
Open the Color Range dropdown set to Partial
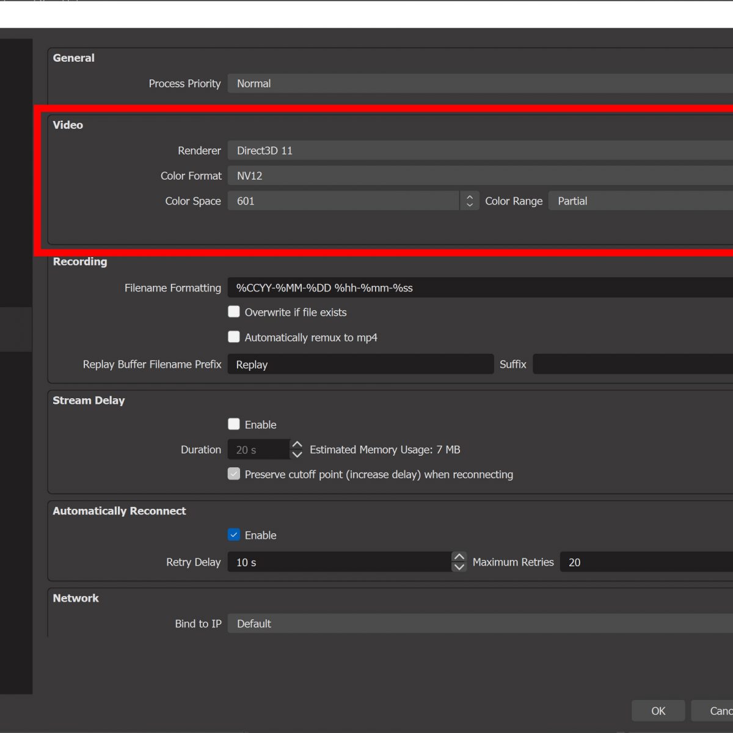640,201
